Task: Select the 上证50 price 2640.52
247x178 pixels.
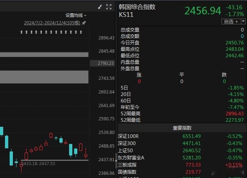Action: tap(192, 150)
